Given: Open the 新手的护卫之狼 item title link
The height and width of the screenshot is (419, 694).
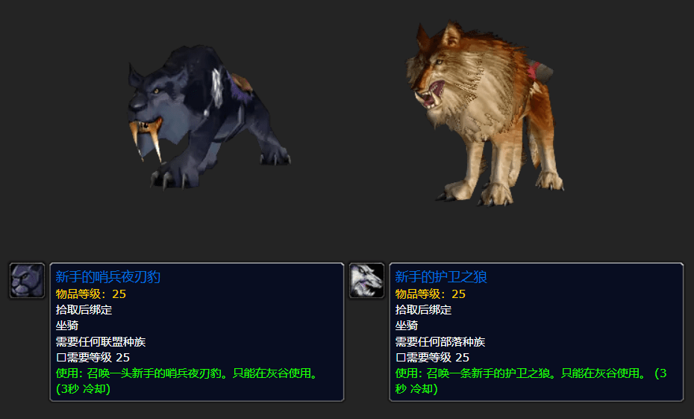Looking at the screenshot, I should pyautogui.click(x=441, y=277).
